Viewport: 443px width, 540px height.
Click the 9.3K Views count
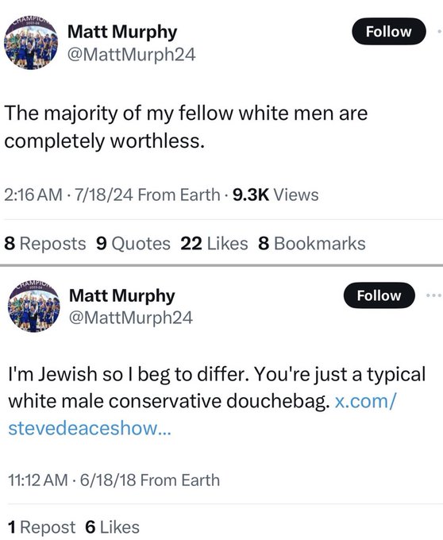pos(275,195)
